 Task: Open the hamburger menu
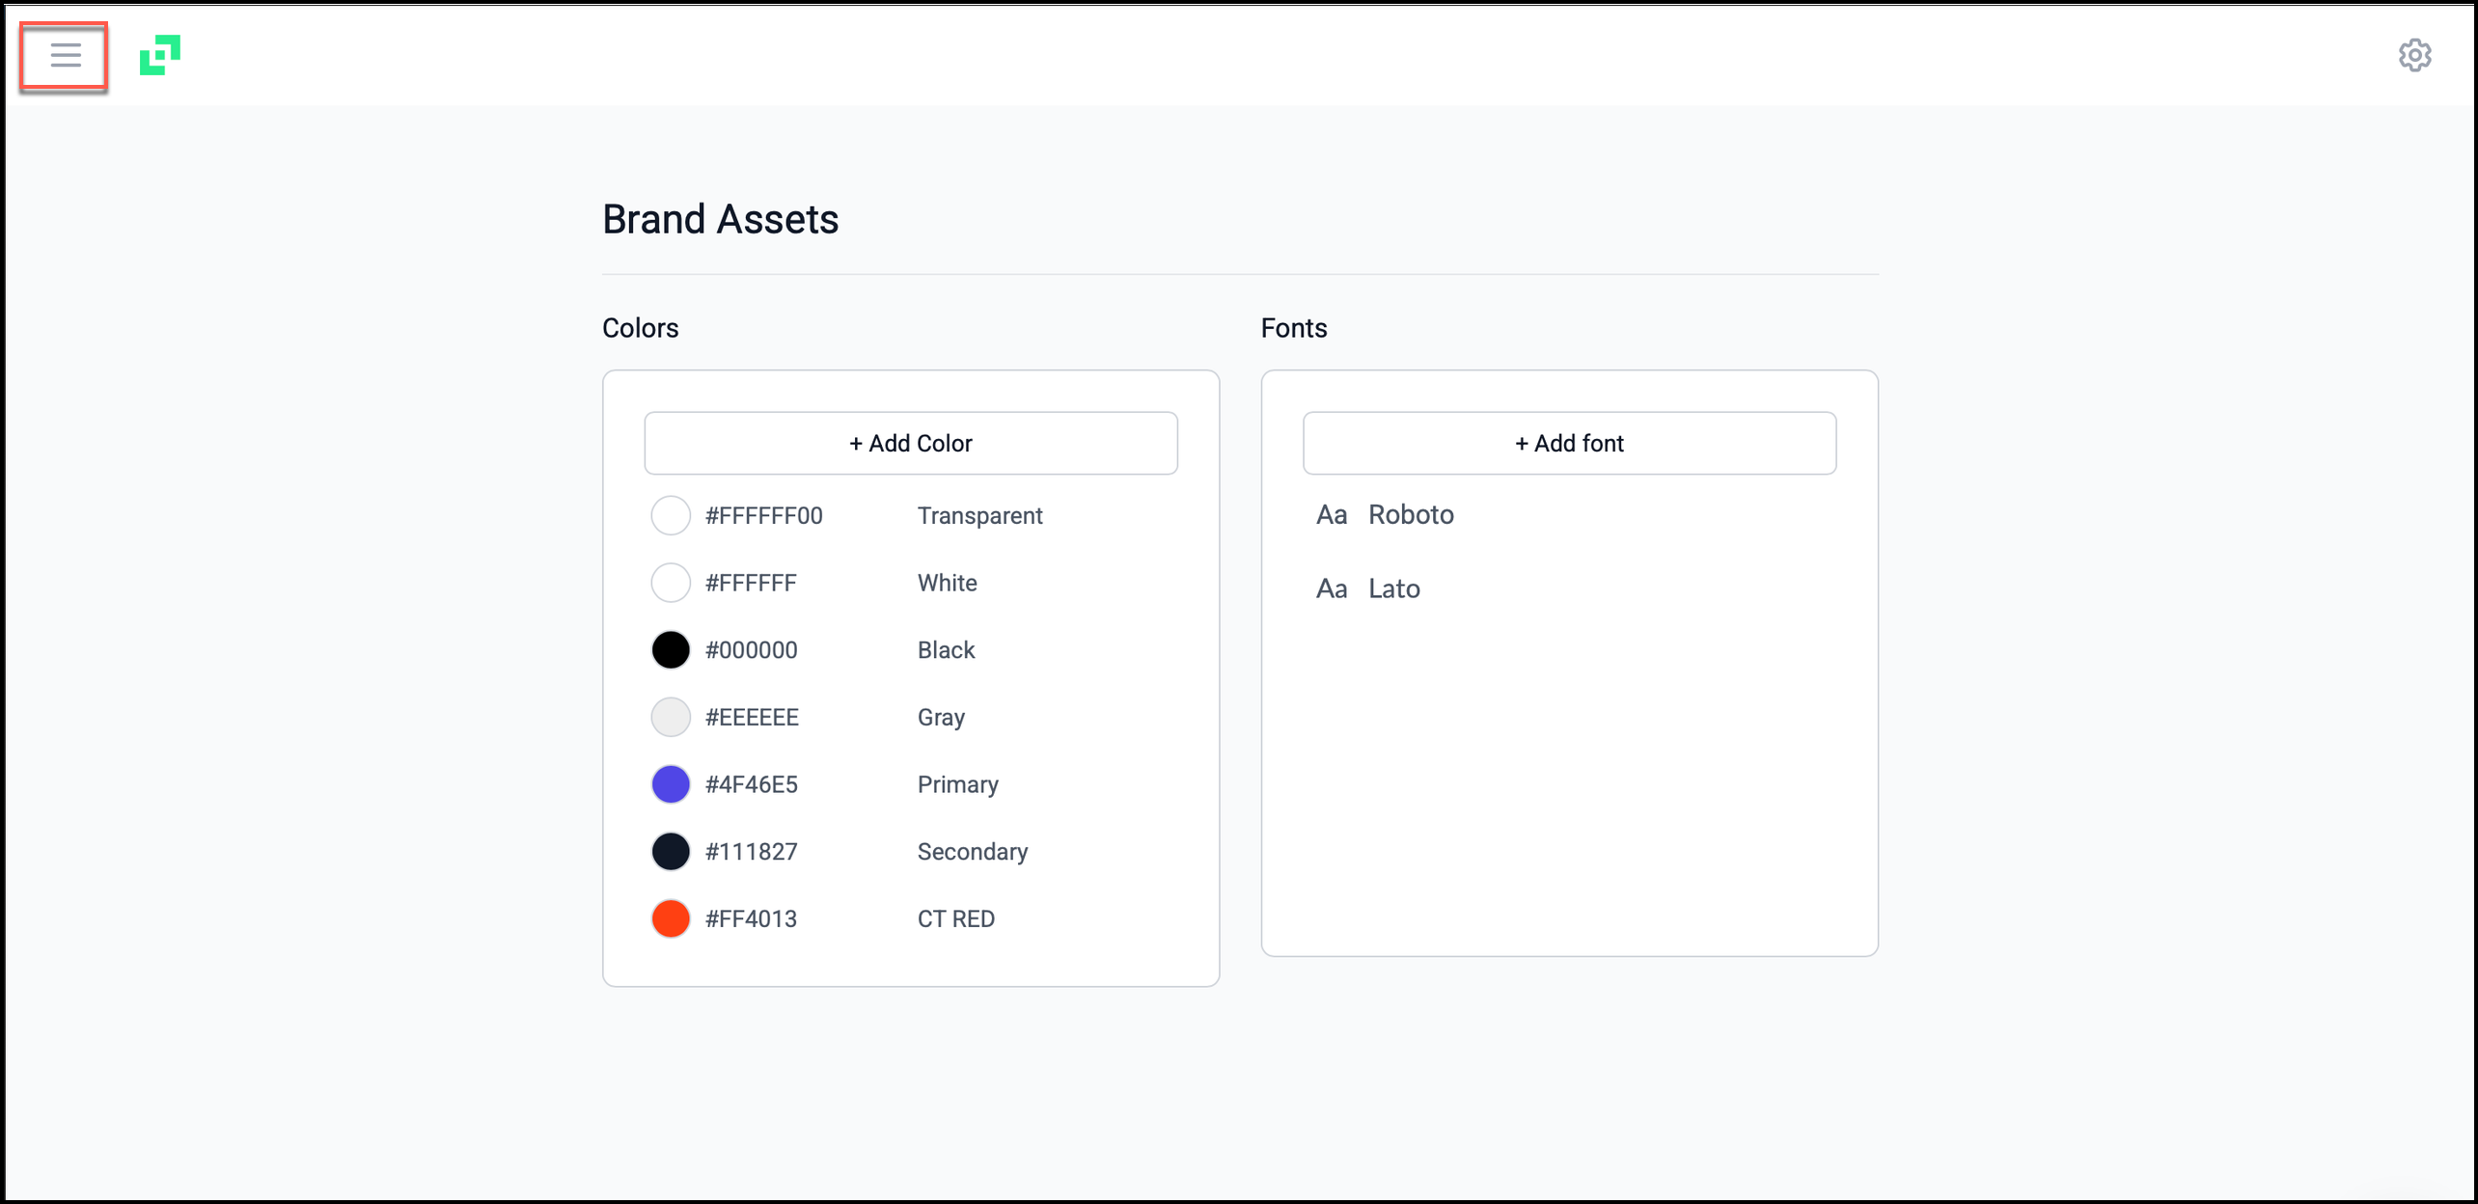click(x=65, y=55)
